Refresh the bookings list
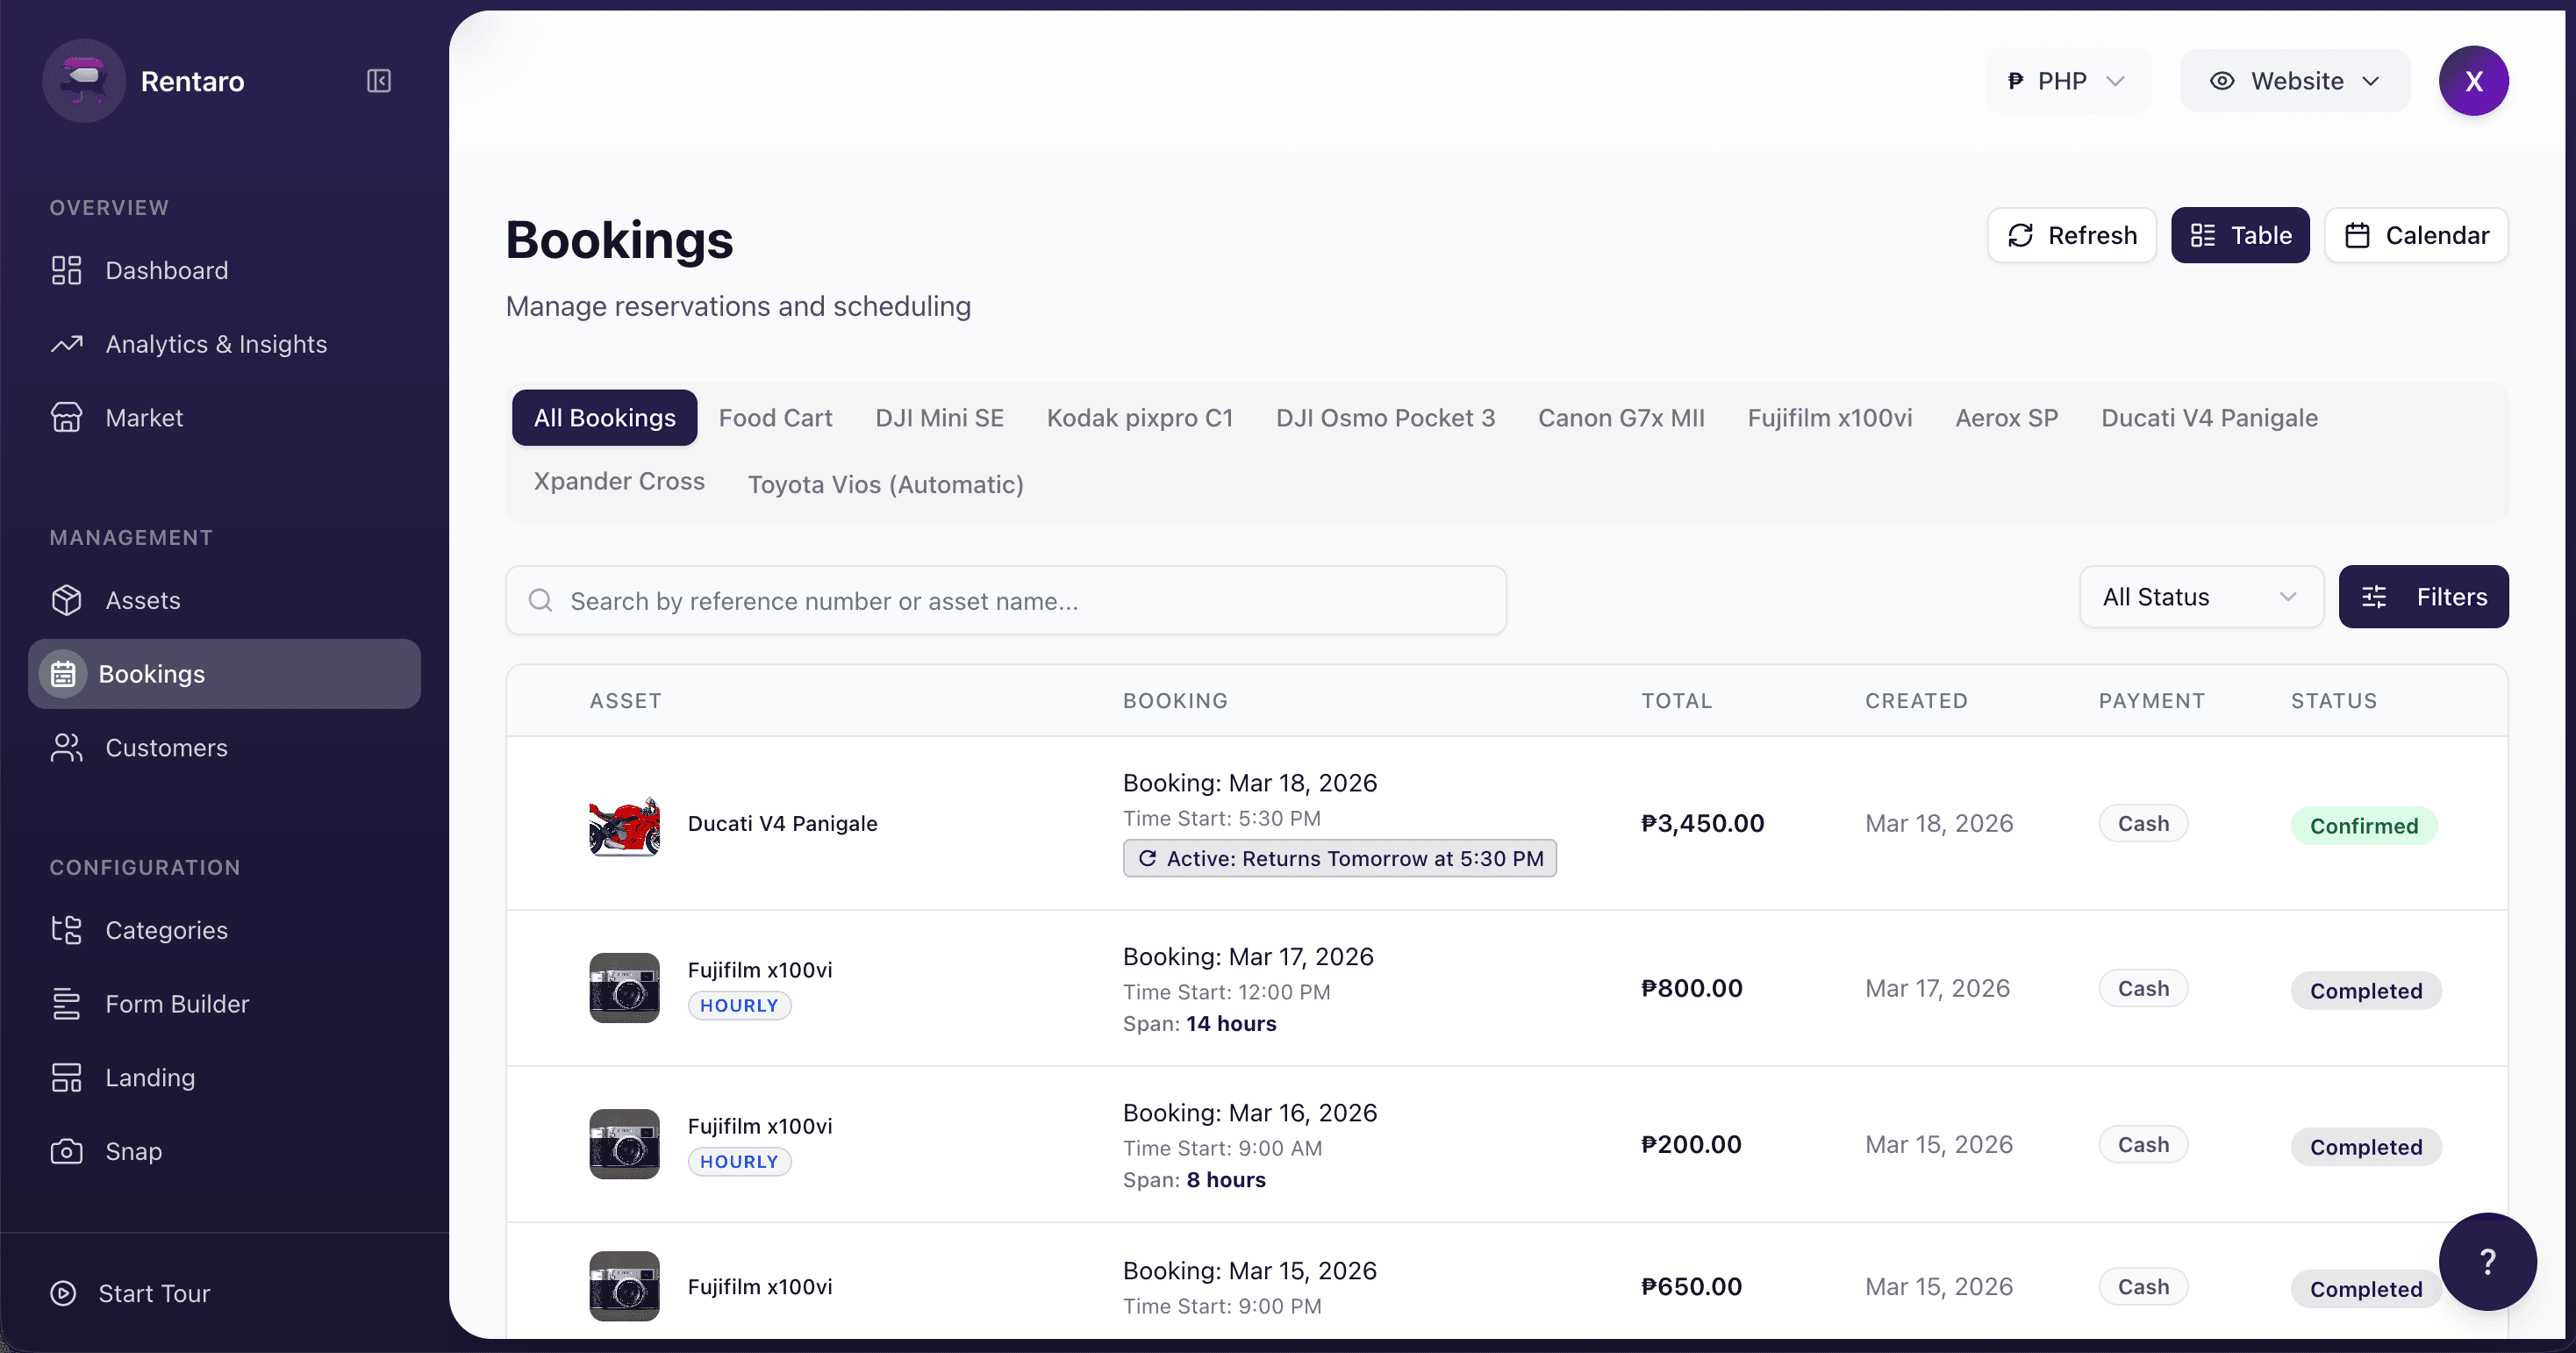The image size is (2576, 1353). click(x=2072, y=235)
